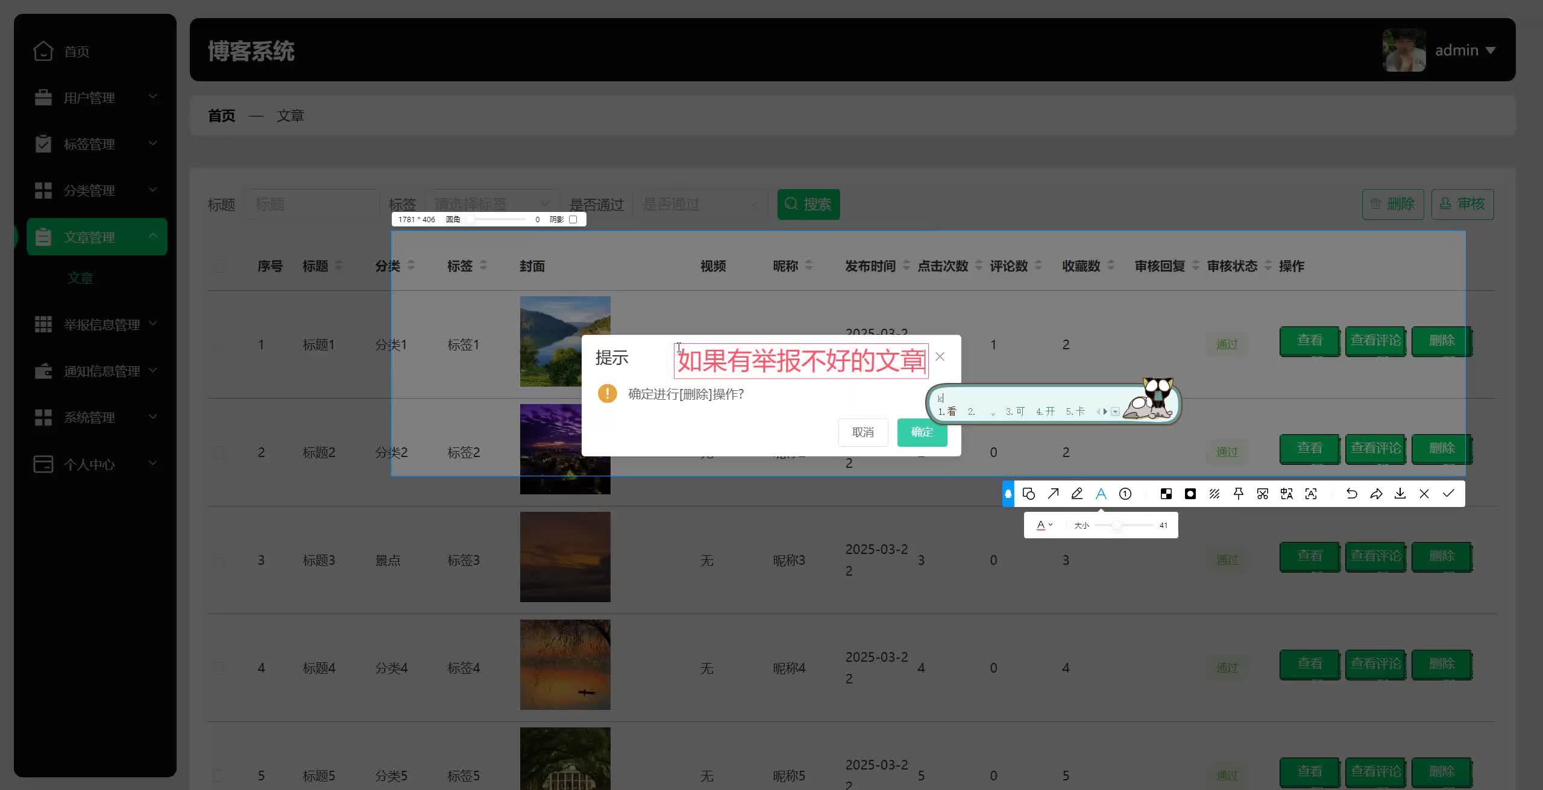The image size is (1543, 790).
Task: Tick the checkbox for row 标题1
Action: (219, 344)
